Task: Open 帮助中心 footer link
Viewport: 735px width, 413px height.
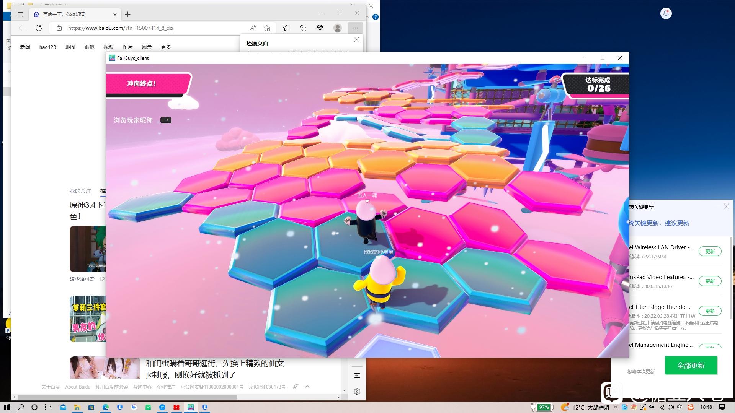Action: click(x=142, y=387)
